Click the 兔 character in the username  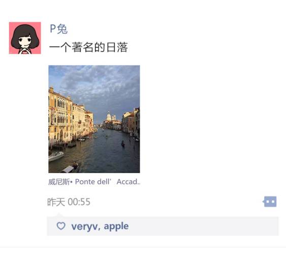[x=62, y=29]
